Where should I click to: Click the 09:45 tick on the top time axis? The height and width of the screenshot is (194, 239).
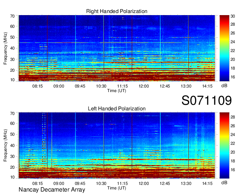(x=80, y=86)
